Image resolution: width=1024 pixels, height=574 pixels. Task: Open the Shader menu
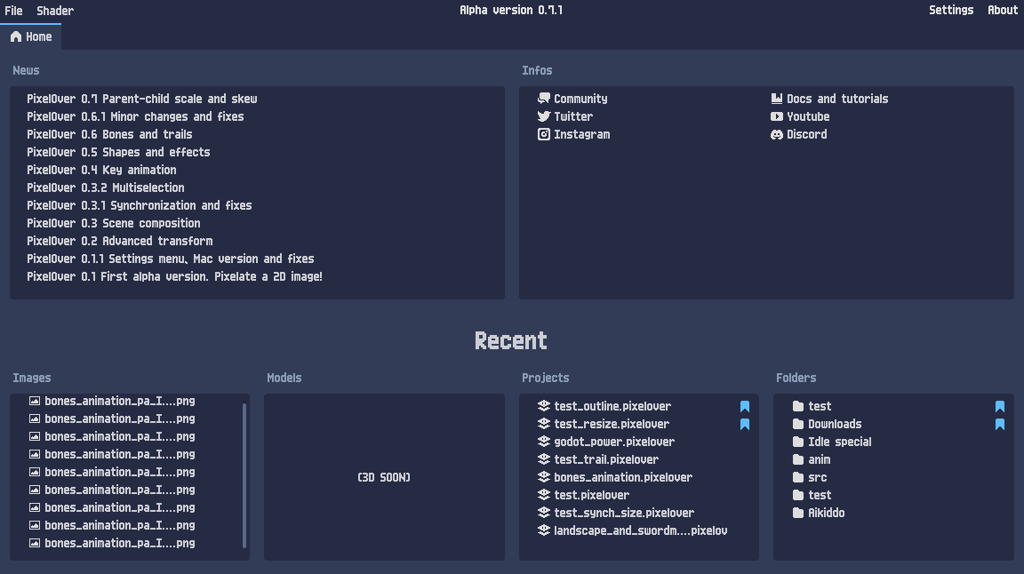pyautogui.click(x=55, y=11)
